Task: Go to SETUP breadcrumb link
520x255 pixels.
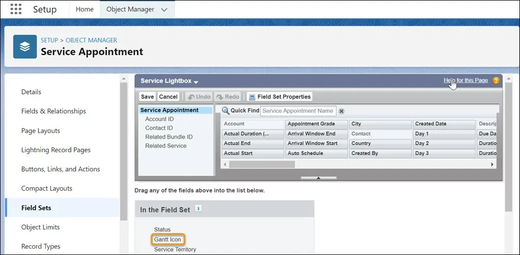Action: pyautogui.click(x=49, y=40)
